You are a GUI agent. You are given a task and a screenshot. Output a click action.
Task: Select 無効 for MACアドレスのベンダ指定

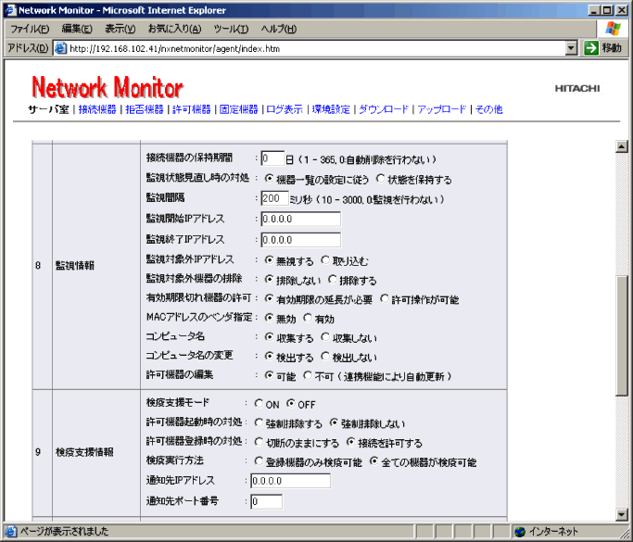click(x=269, y=318)
